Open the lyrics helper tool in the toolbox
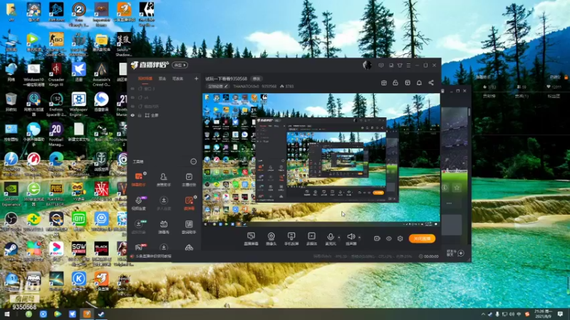 coord(189,227)
